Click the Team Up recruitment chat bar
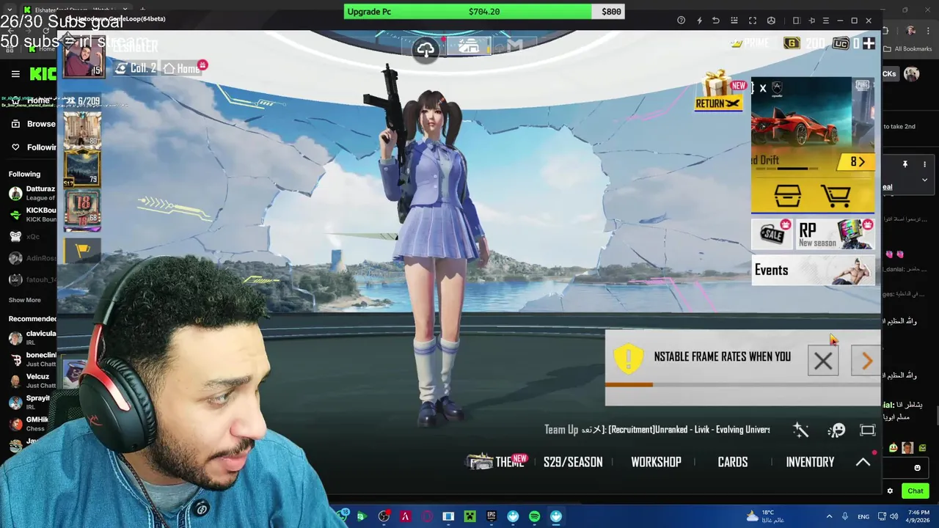The height and width of the screenshot is (528, 939). point(657,430)
